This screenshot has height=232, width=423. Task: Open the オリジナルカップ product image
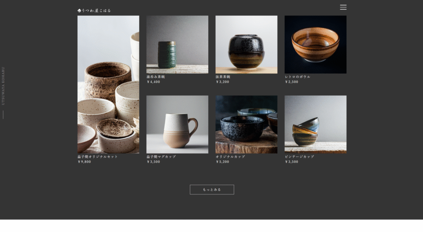(x=246, y=124)
